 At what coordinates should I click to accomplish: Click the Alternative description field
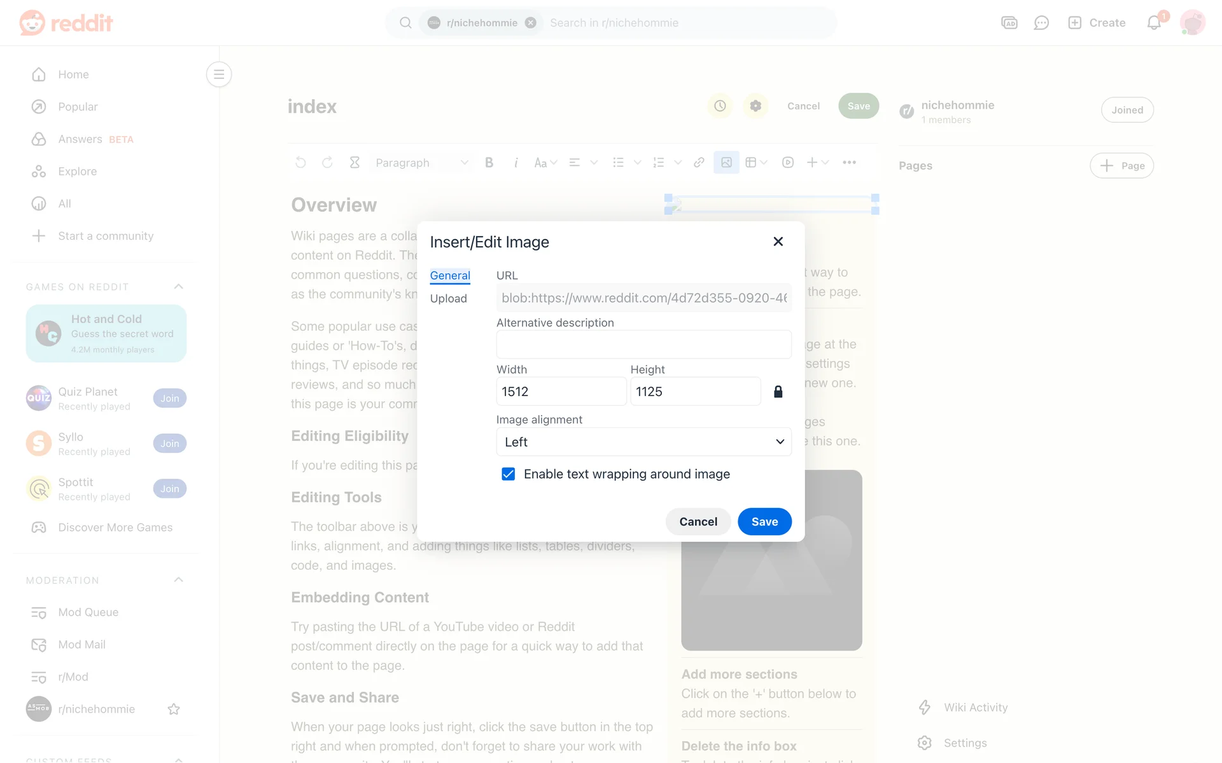(x=643, y=345)
